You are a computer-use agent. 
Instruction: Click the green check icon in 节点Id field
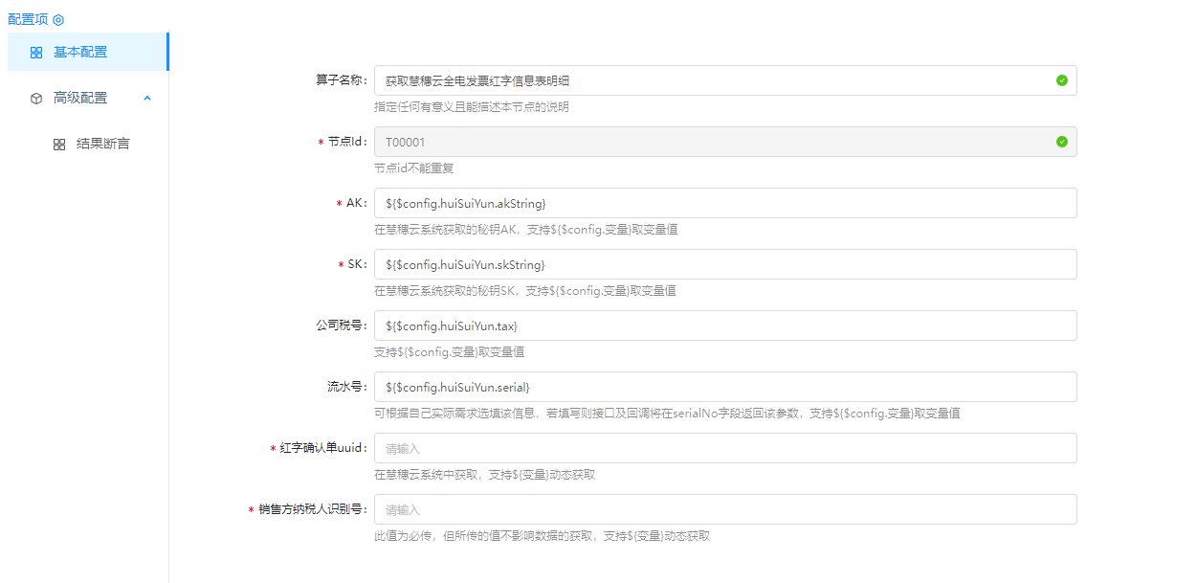[x=1062, y=142]
